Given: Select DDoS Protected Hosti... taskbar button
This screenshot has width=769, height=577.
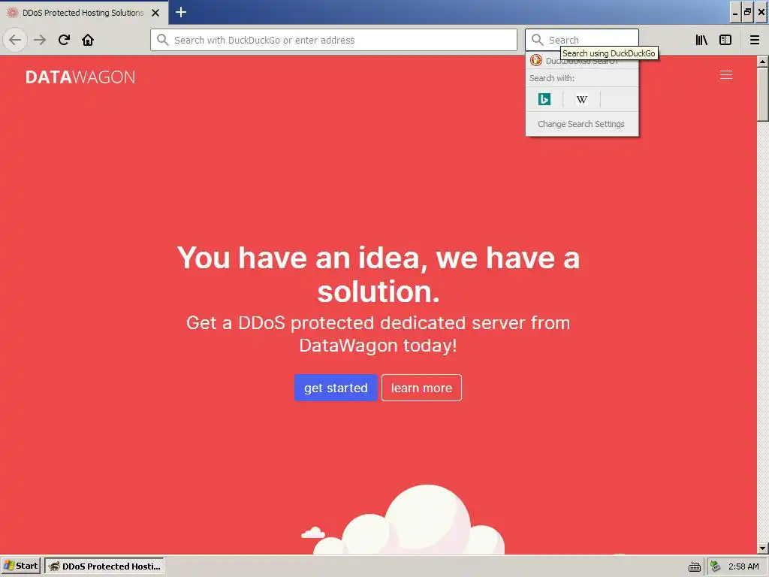Looking at the screenshot, I should click(104, 566).
